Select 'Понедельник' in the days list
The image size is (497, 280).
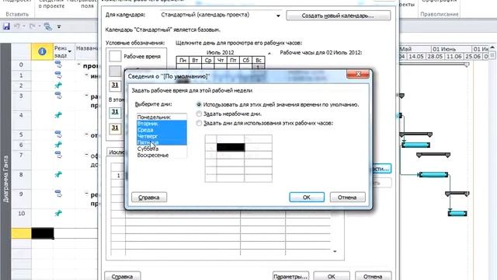coord(162,117)
